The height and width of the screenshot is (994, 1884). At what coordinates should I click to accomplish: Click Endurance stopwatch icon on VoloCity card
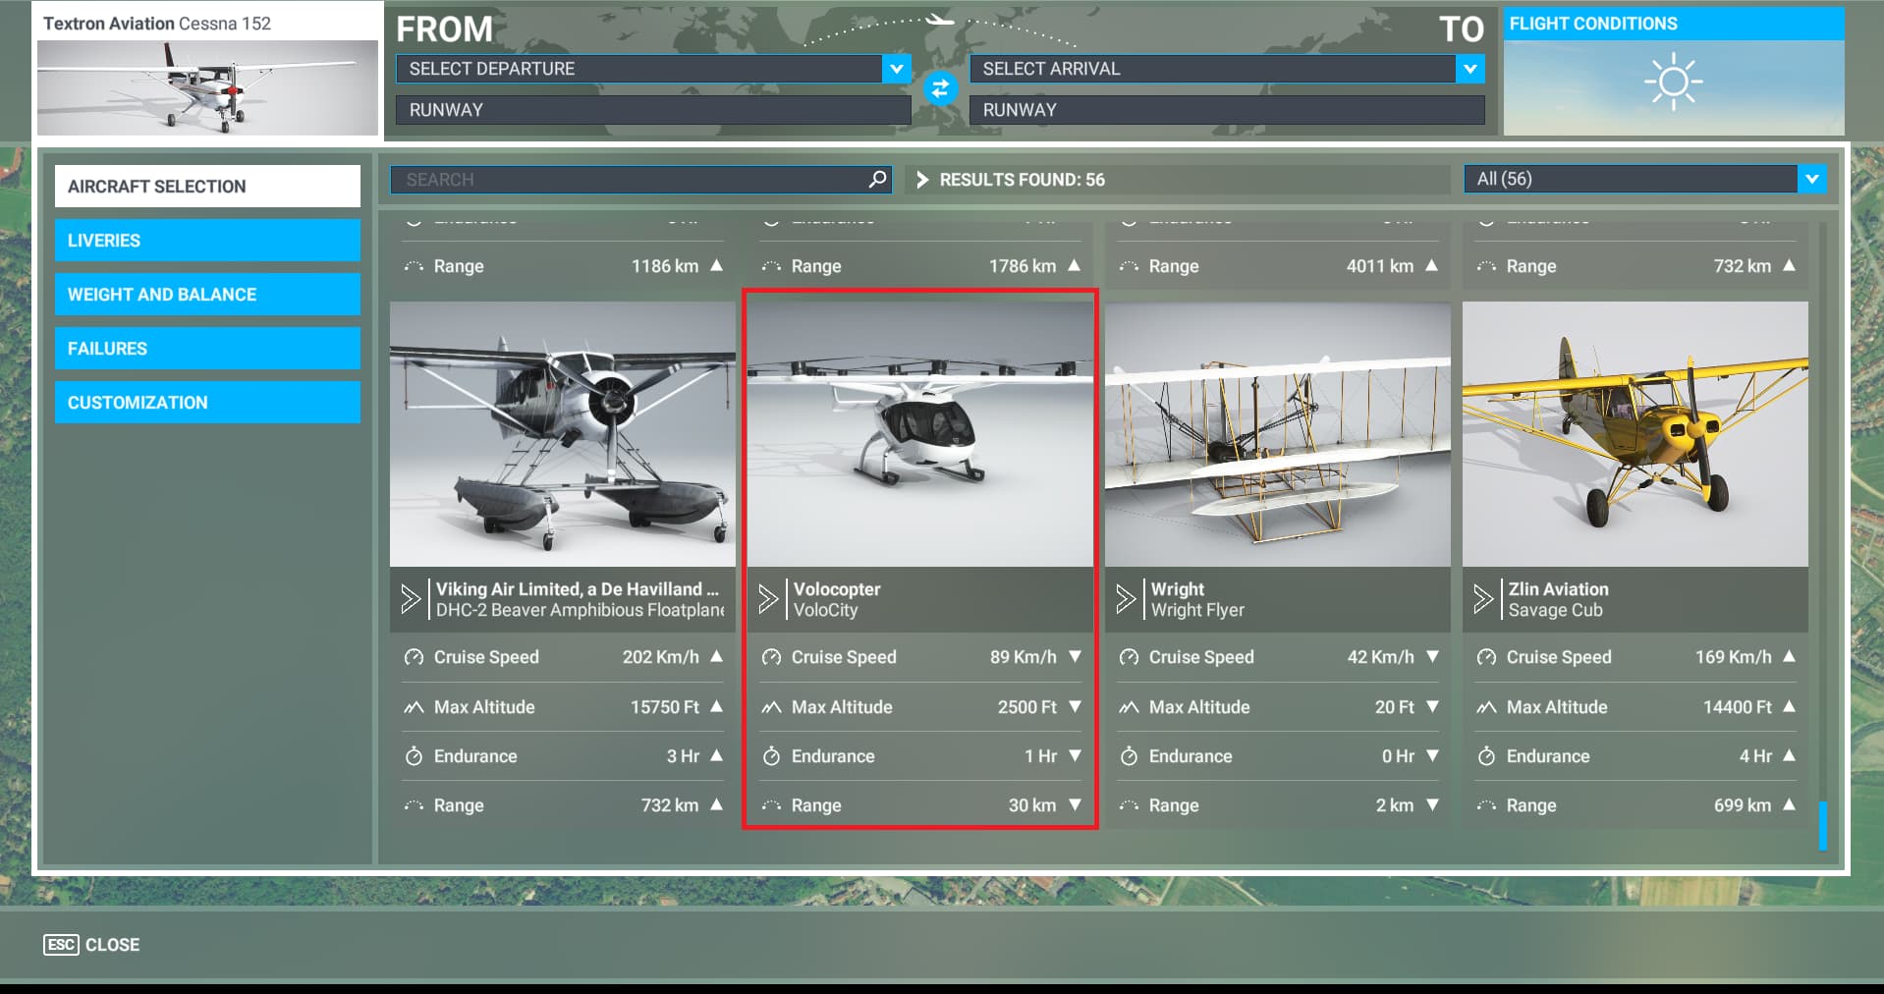click(x=772, y=755)
